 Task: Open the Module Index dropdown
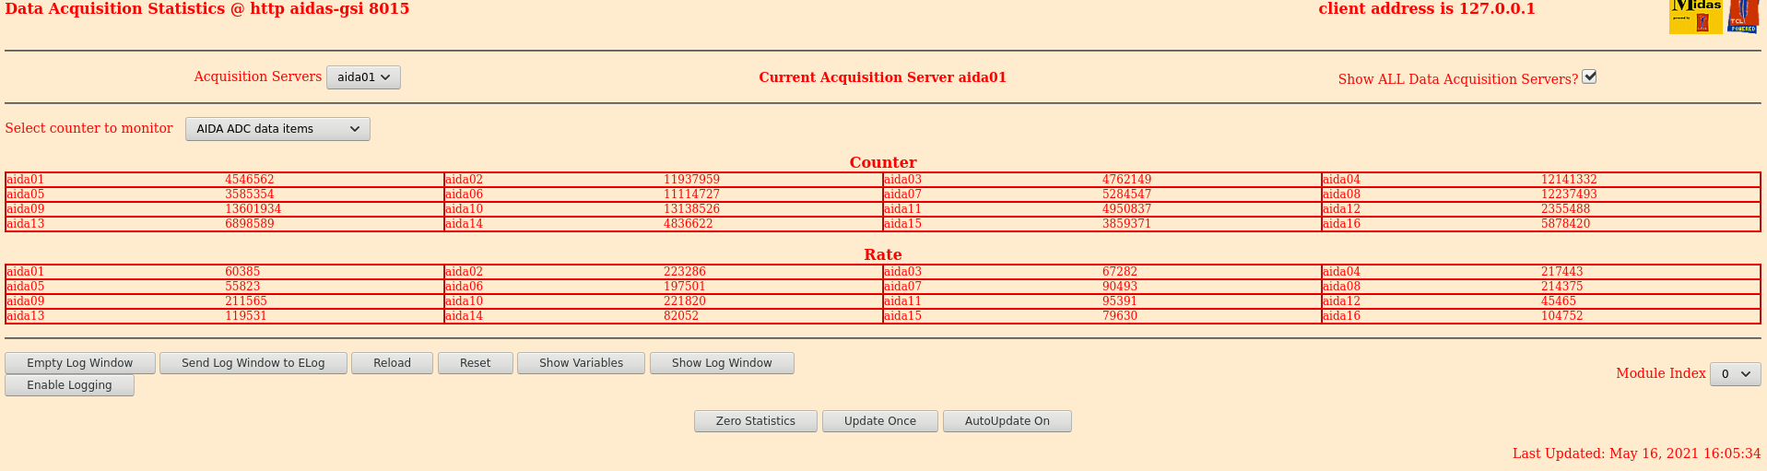point(1735,374)
